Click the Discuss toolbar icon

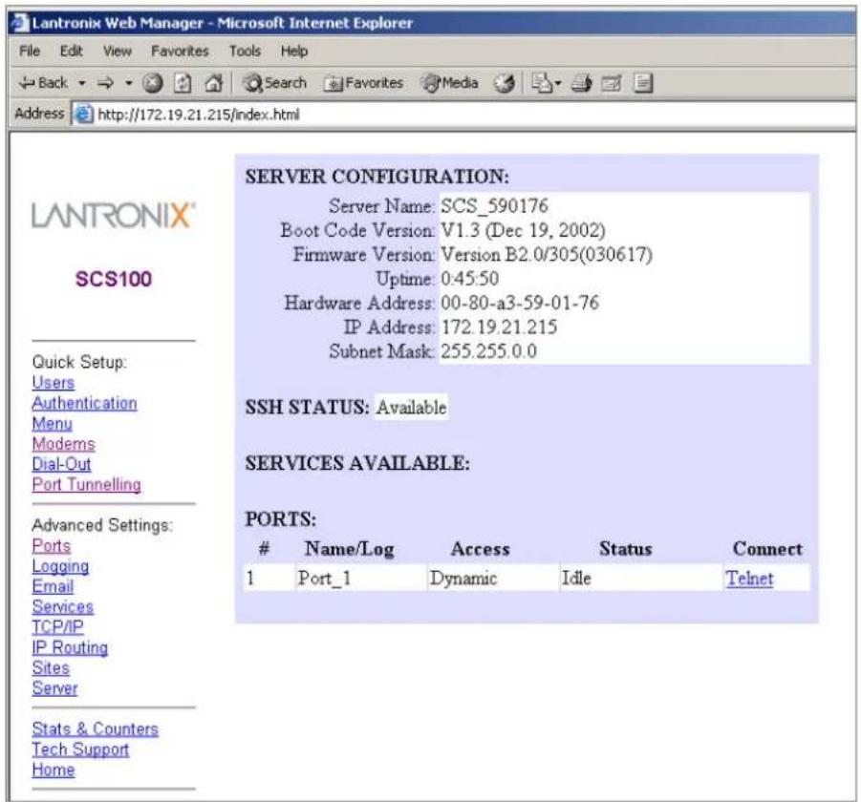pos(642,83)
